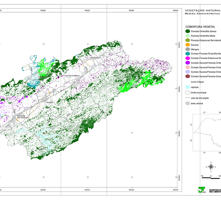Click the VEGETAÇÃO NATURAL title text
221x200 pixels.
(x=203, y=10)
